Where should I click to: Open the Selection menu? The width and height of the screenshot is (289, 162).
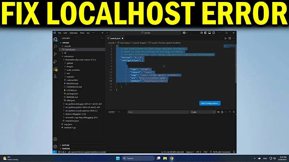coord(73,33)
